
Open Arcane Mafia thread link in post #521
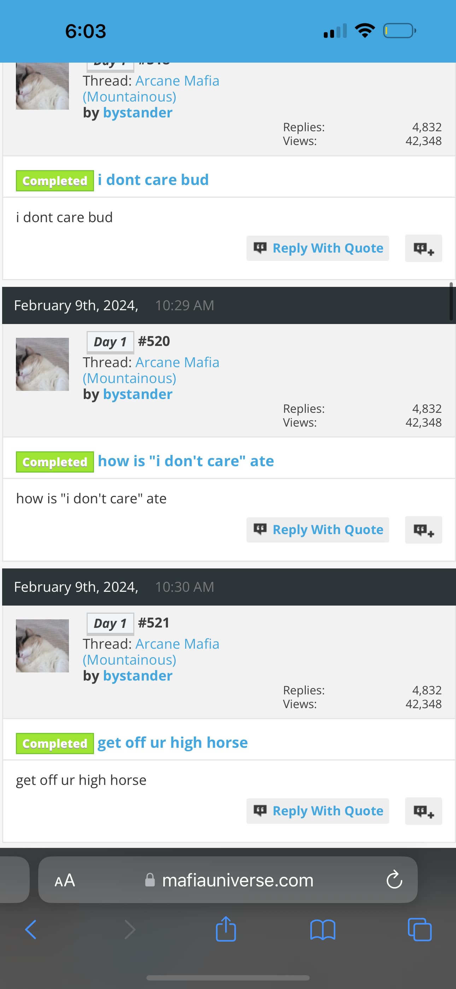click(151, 652)
